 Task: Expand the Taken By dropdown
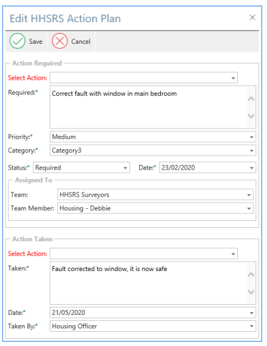point(251,326)
